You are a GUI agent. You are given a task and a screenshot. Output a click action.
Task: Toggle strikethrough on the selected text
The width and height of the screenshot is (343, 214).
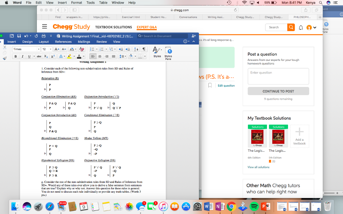click(39, 56)
